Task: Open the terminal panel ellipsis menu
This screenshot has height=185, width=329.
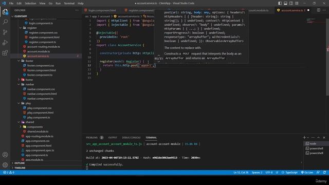Action: (313, 137)
